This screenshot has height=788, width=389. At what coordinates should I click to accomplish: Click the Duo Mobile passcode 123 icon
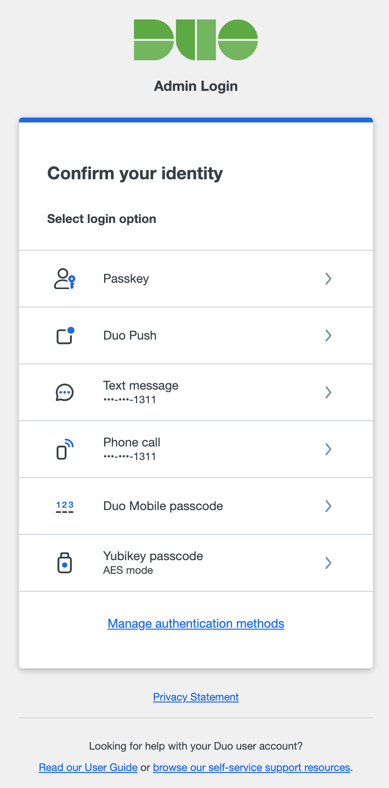64,506
